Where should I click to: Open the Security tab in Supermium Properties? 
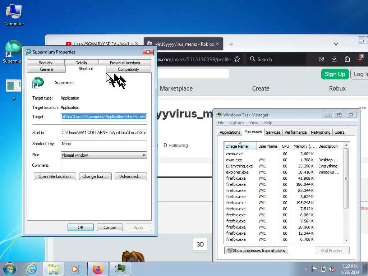(46, 63)
